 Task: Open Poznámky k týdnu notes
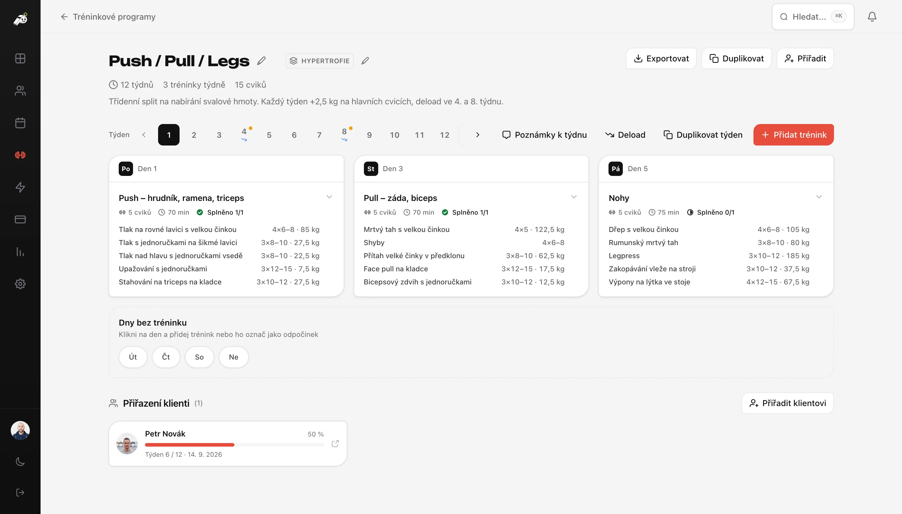point(544,134)
